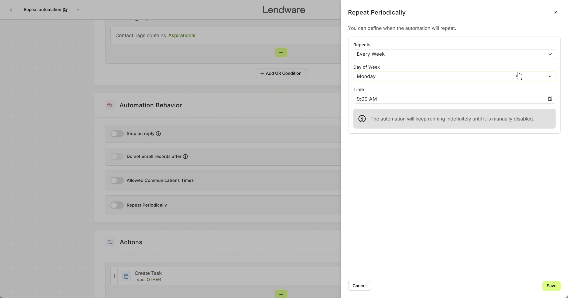Turn on the Repeat Periodically toggle
Image resolution: width=568 pixels, height=298 pixels.
(x=117, y=205)
